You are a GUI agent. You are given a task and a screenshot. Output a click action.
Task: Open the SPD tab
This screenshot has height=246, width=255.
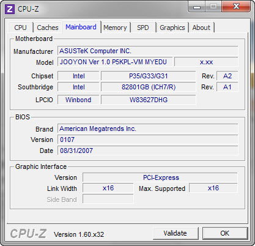[143, 28]
